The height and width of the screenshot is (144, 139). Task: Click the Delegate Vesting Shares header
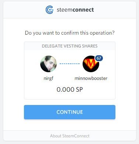pyautogui.click(x=70, y=46)
